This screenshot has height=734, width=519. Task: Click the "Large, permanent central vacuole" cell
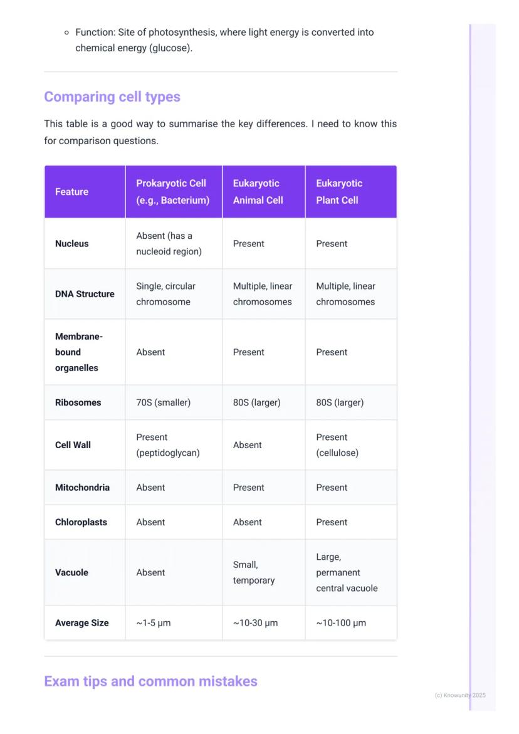(347, 573)
